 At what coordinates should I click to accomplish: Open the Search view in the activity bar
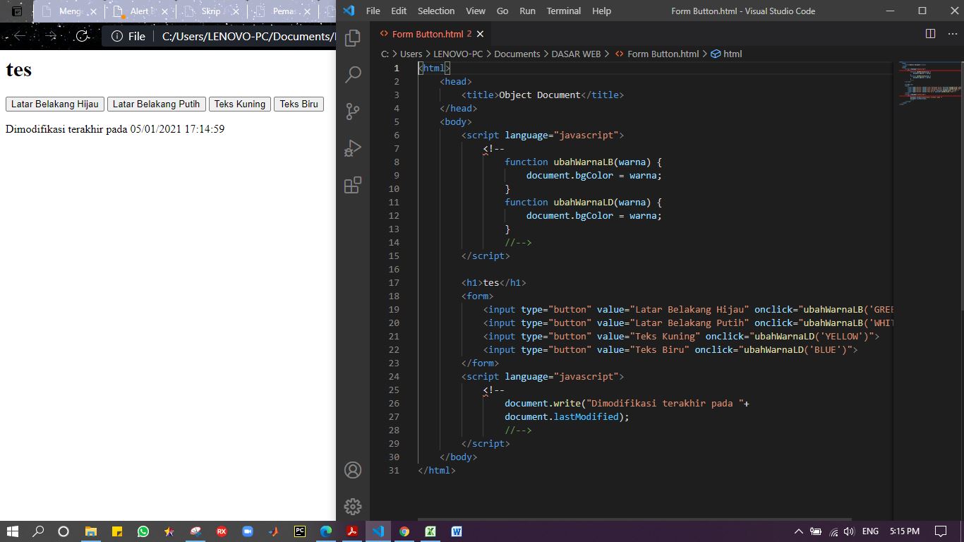click(x=352, y=74)
